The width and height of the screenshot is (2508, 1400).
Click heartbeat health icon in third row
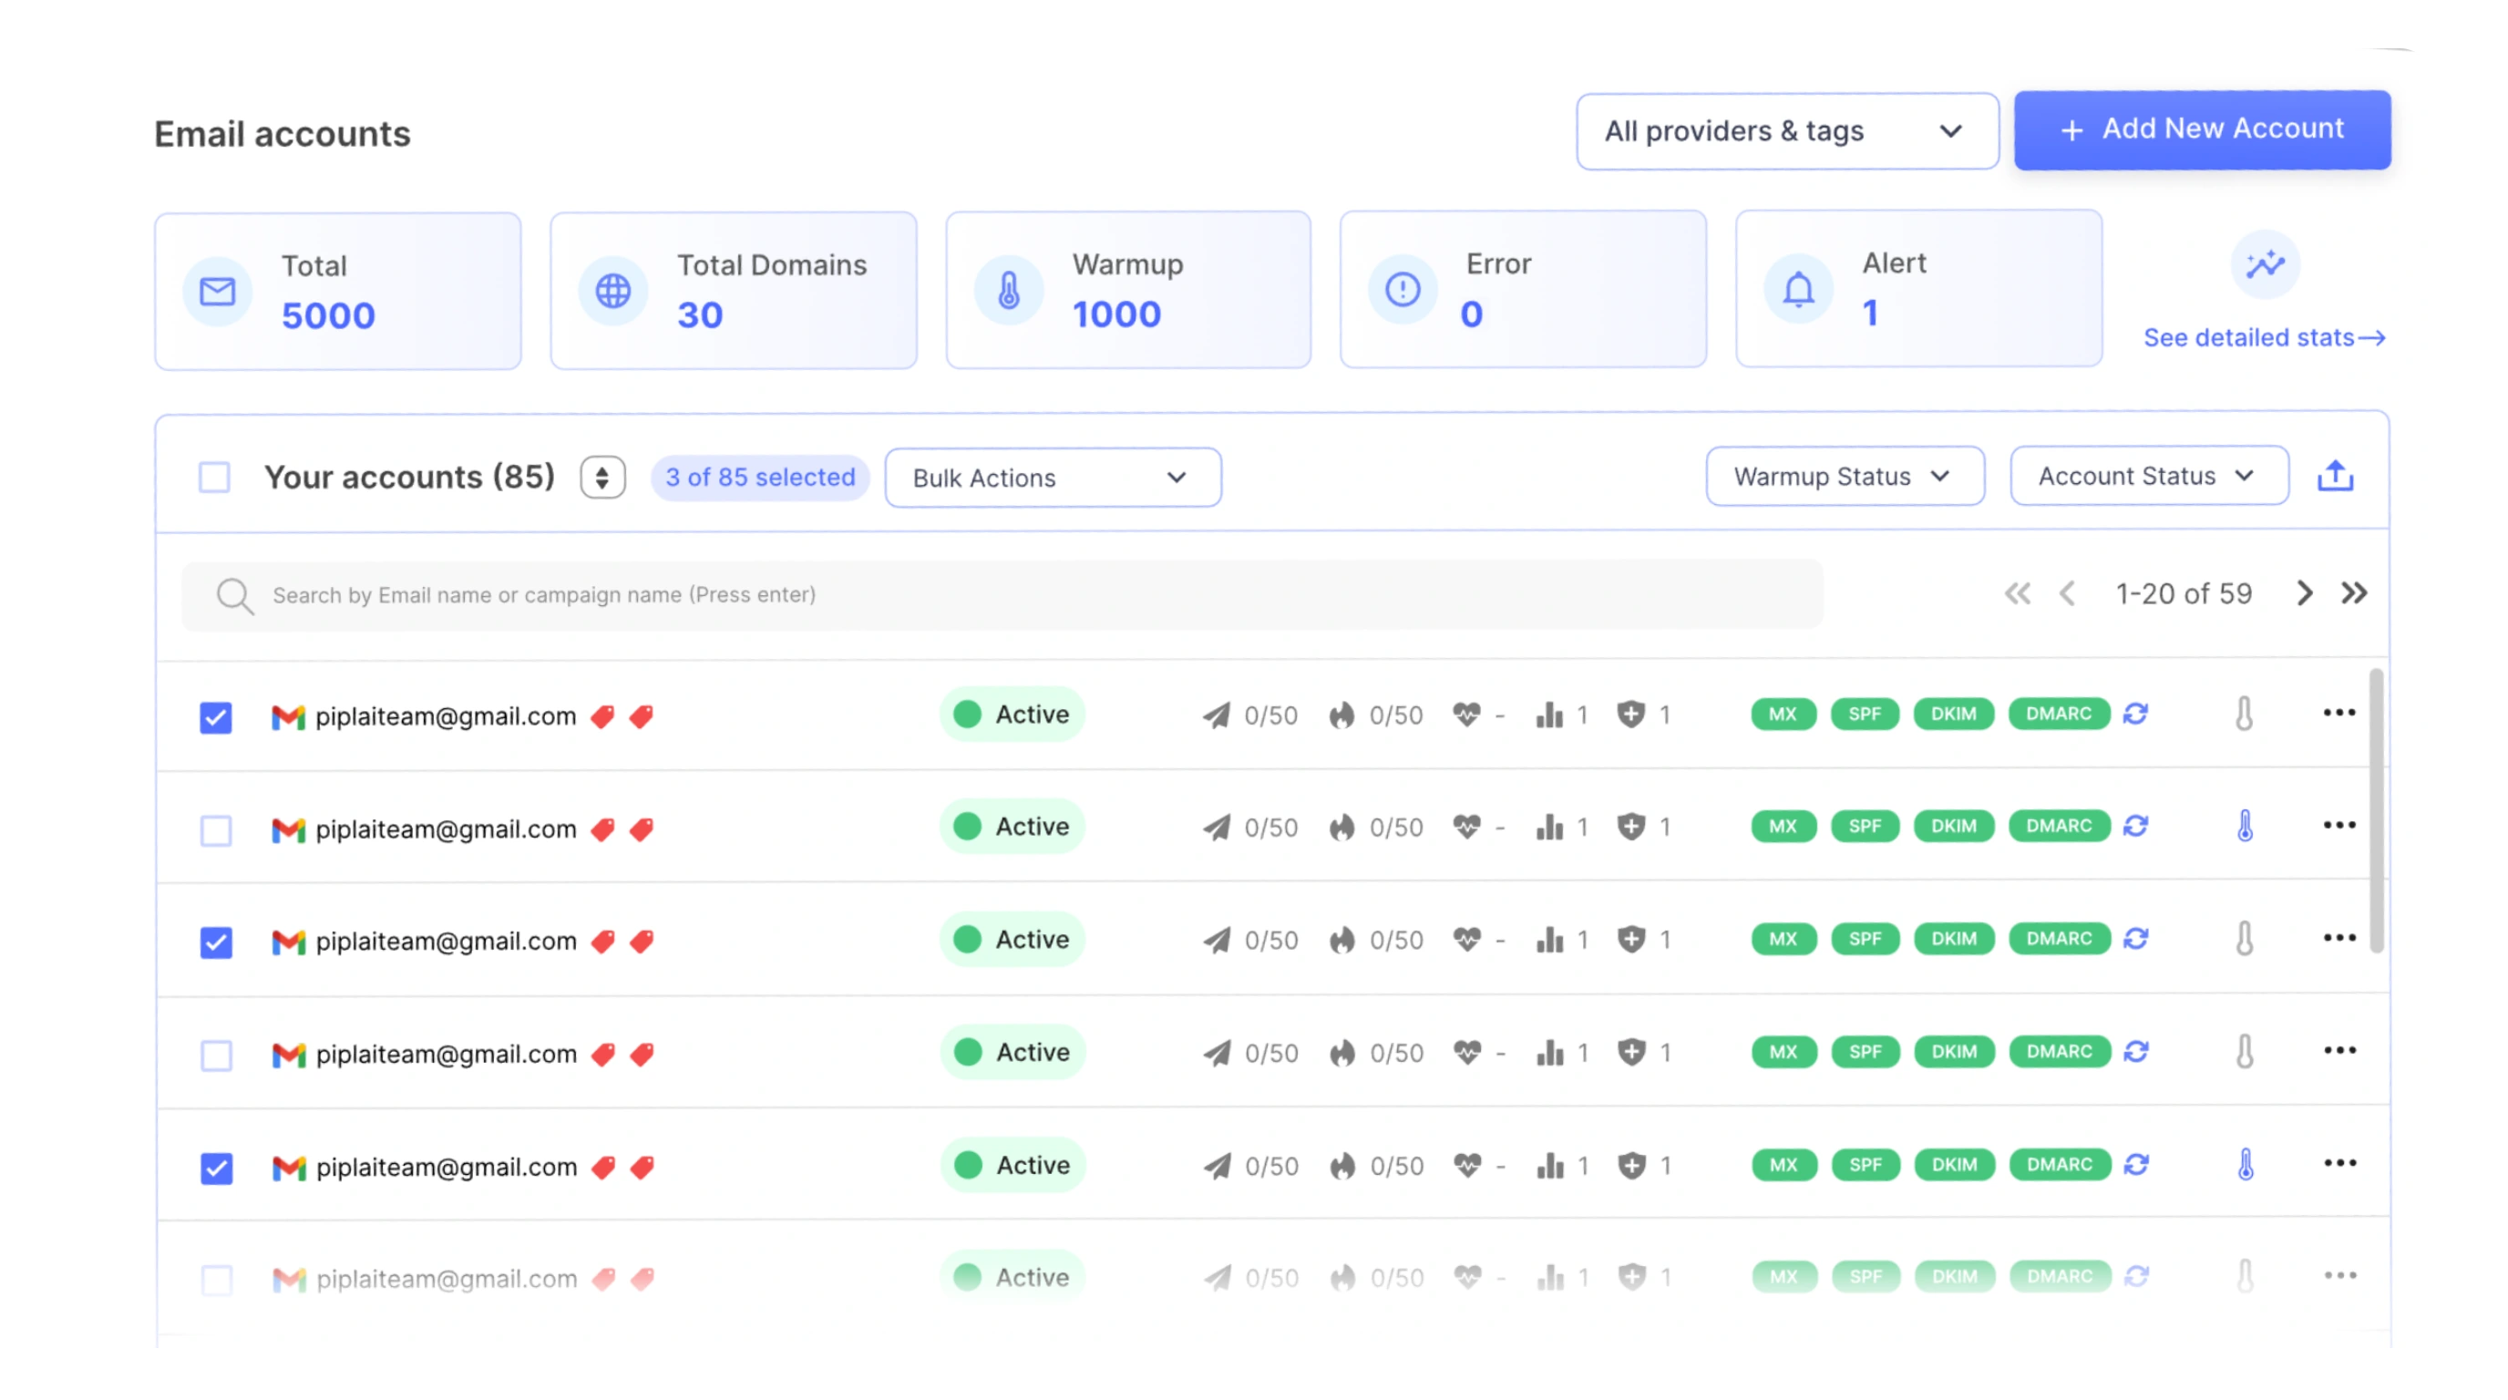click(1467, 940)
